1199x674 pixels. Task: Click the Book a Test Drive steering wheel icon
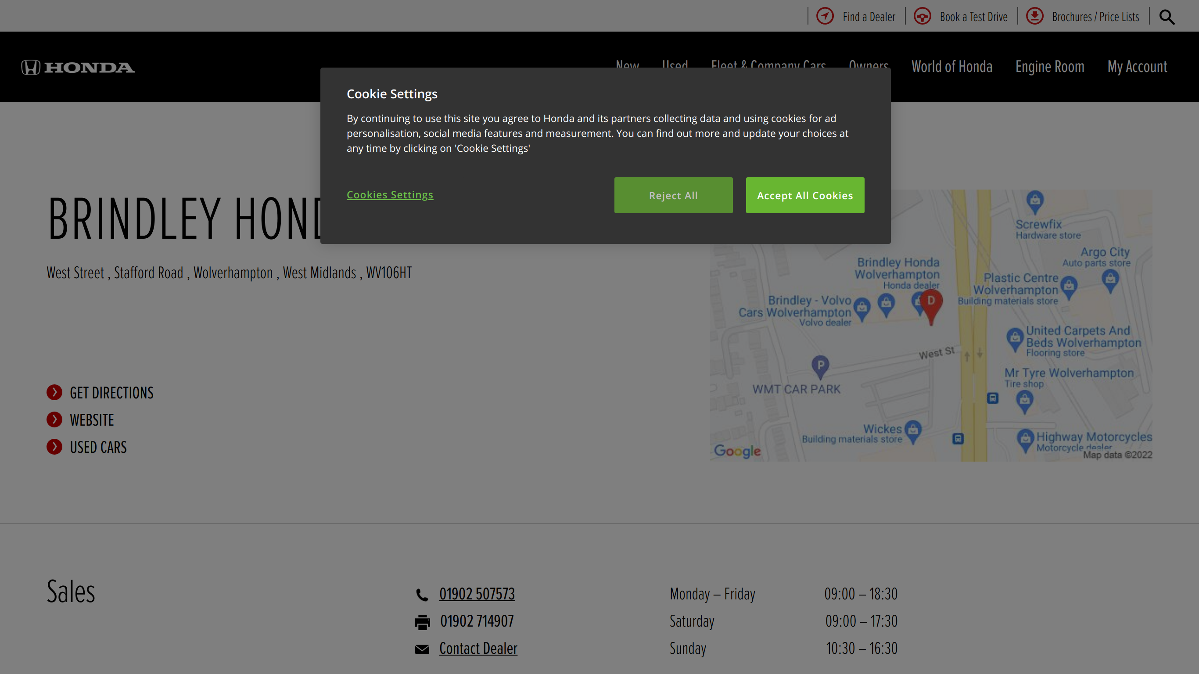tap(922, 16)
